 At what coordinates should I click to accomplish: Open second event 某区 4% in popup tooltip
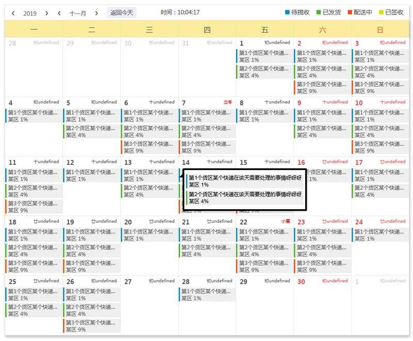[x=245, y=197]
